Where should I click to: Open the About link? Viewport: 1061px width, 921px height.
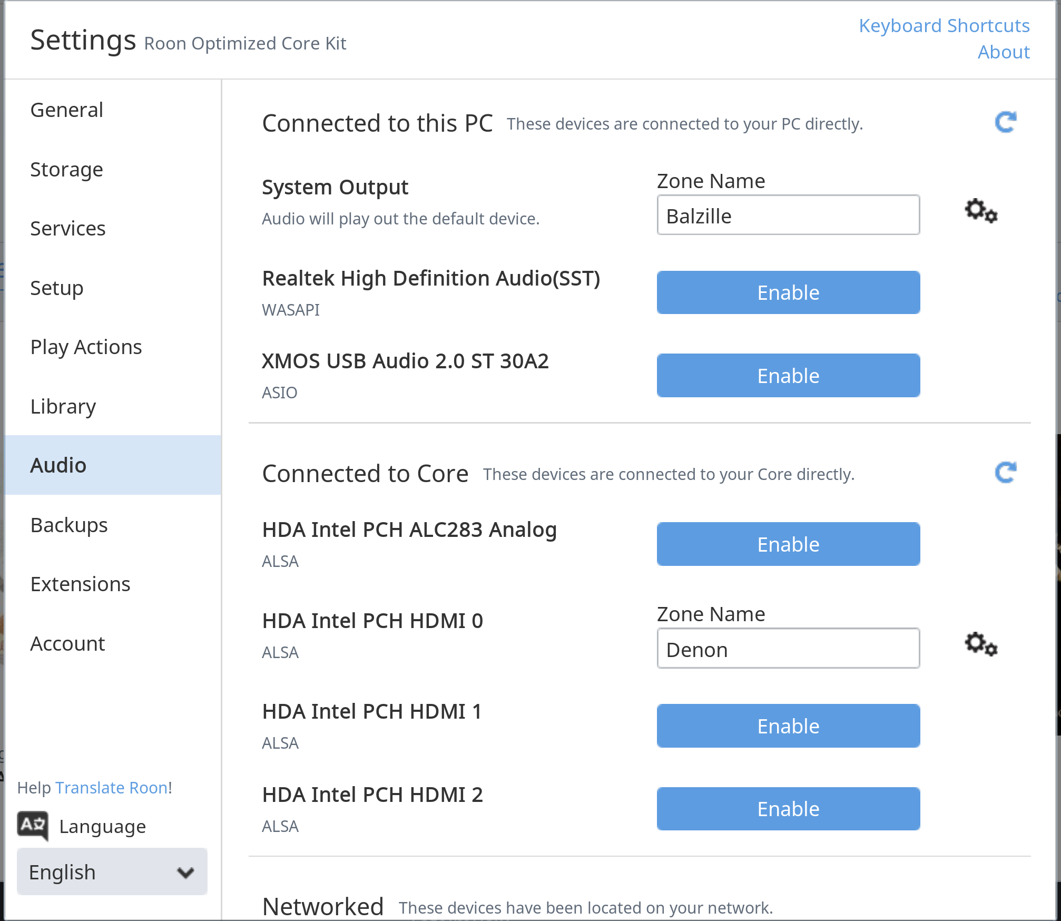click(x=1004, y=52)
